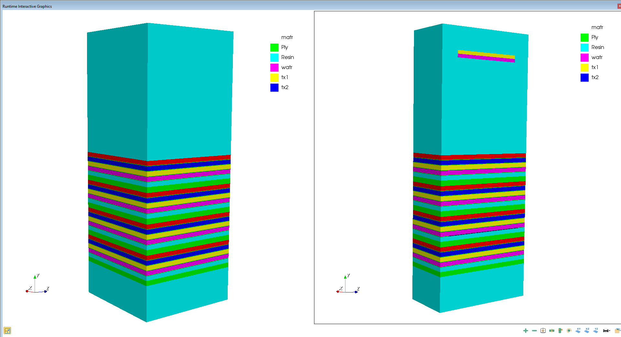Click the XYZ axis triad in right view
621x337 pixels.
tap(348, 284)
